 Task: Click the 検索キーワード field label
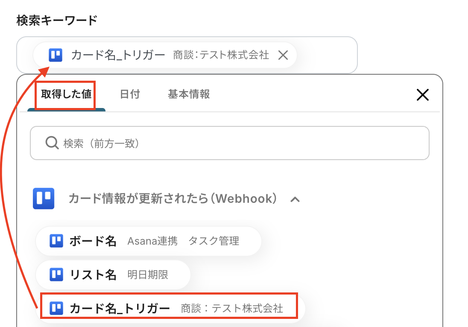(x=57, y=20)
